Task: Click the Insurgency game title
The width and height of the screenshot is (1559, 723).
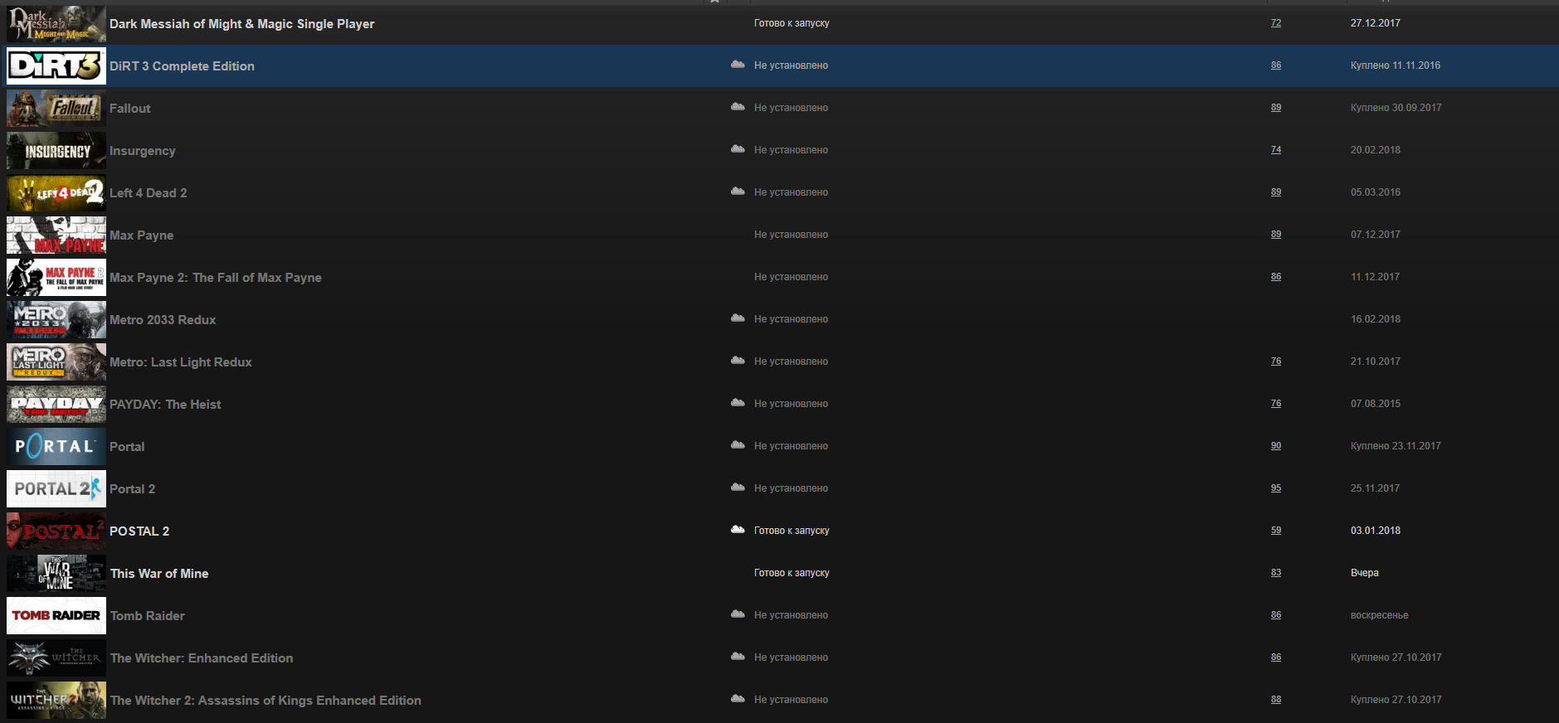Action: pyautogui.click(x=143, y=151)
